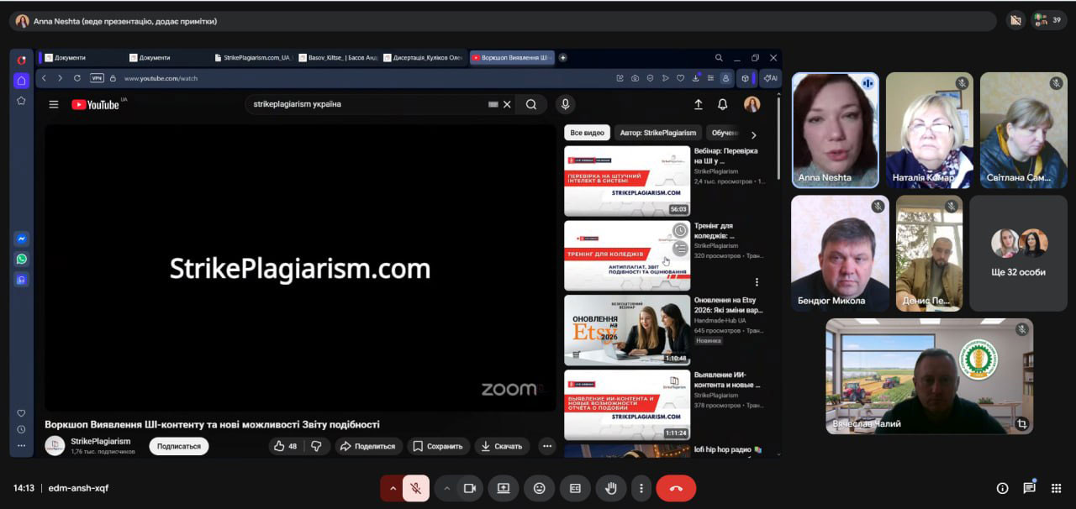Open a new browser tab with the plus
1076x509 pixels.
(x=563, y=58)
